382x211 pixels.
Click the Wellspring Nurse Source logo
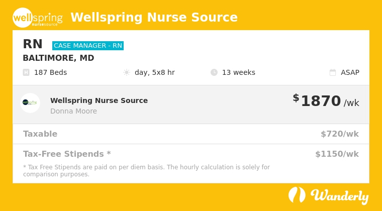[x=38, y=18]
